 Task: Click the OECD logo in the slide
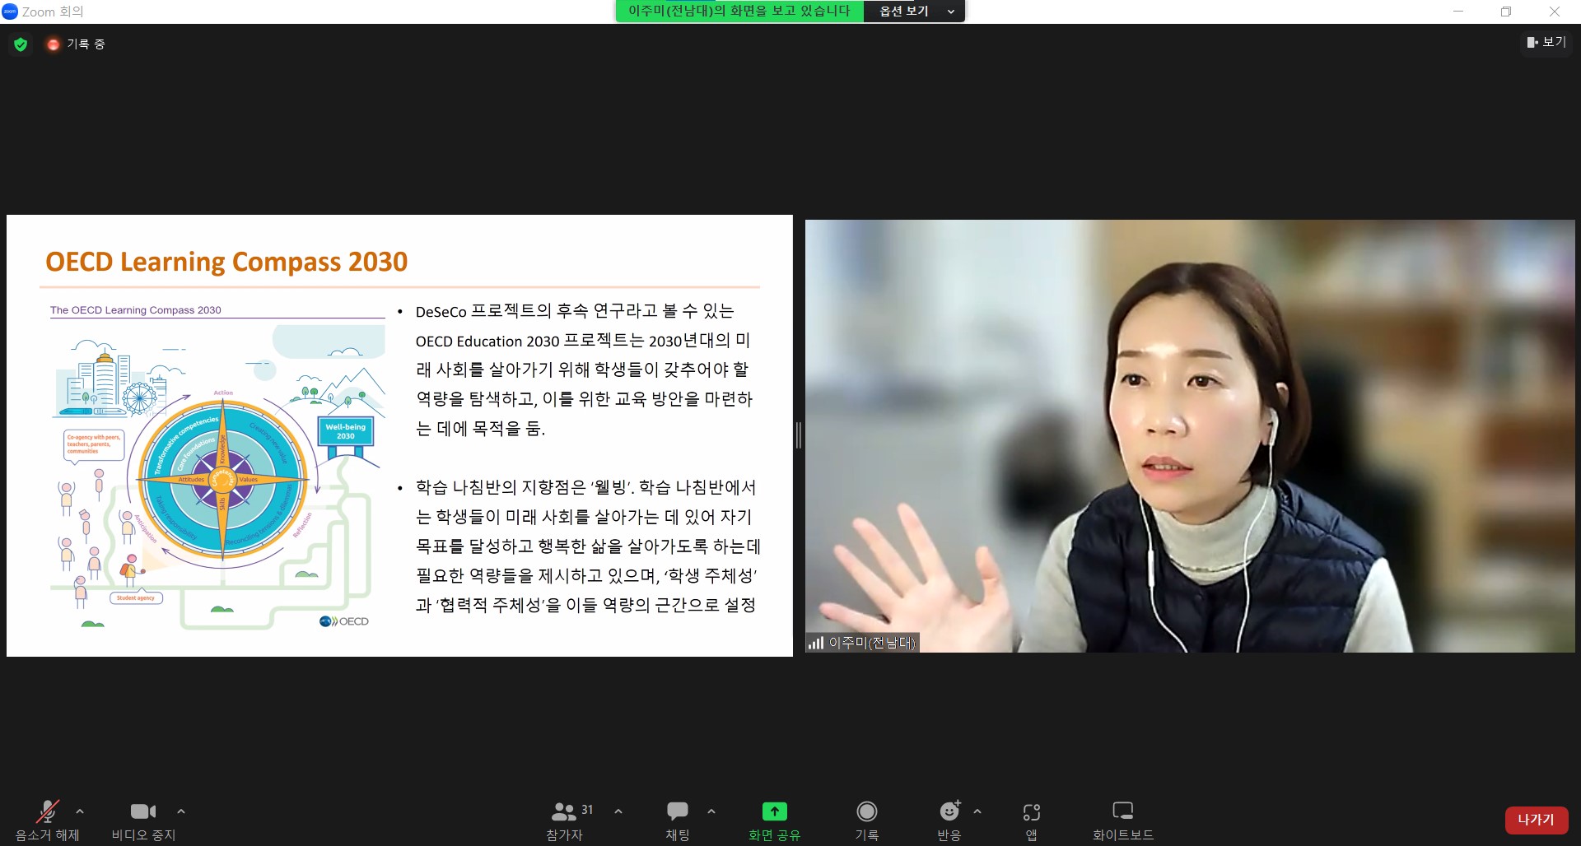[344, 621]
